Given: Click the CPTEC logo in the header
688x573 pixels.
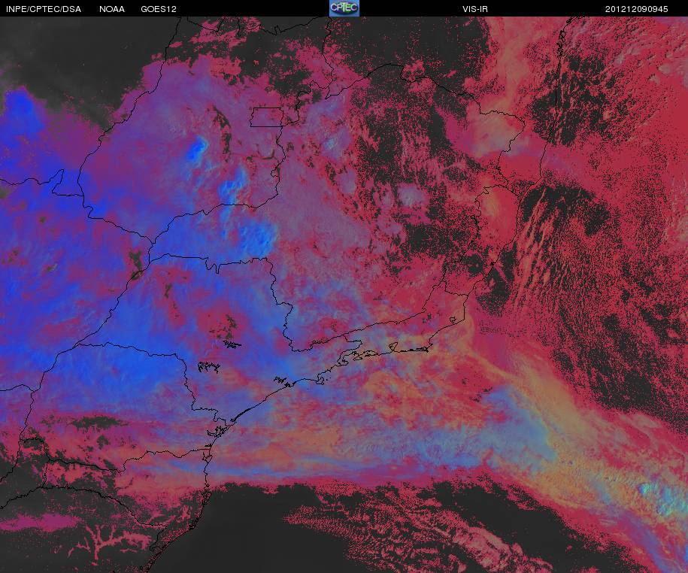Looking at the screenshot, I should [x=344, y=8].
